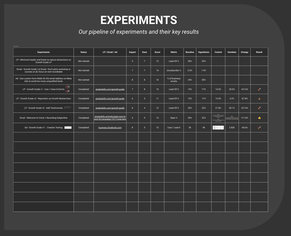Click the LP / Email / Ad column header
Image resolution: width=291 pixels, height=236 pixels.
[x=110, y=52]
